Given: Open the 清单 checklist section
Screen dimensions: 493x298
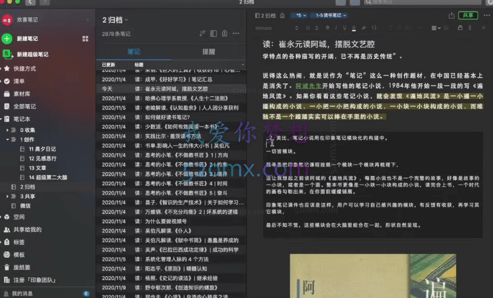Looking at the screenshot, I should (x=14, y=81).
